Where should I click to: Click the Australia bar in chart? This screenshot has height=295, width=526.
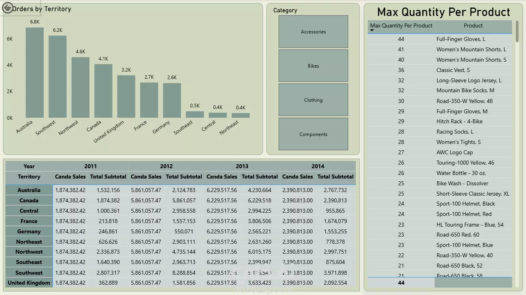pos(35,73)
